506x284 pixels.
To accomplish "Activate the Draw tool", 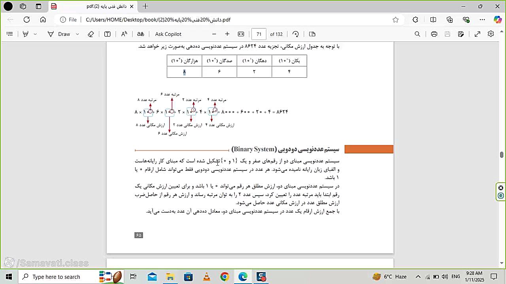I will point(59,34).
